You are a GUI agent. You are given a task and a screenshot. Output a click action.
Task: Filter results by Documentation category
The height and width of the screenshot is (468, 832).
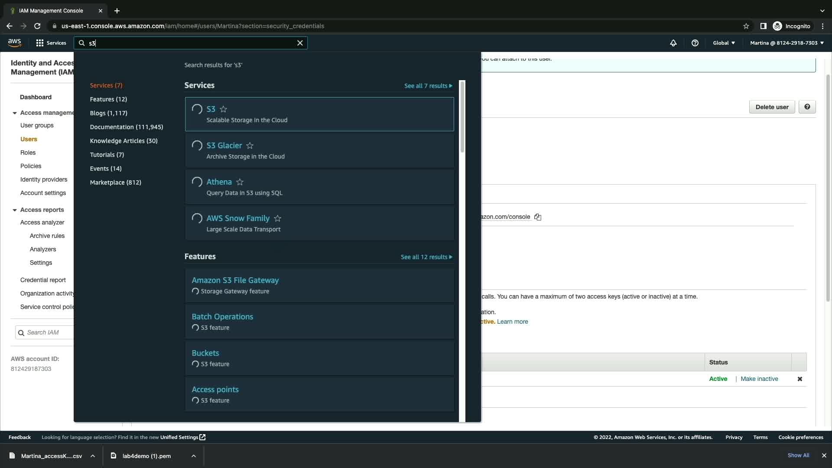coord(126,127)
